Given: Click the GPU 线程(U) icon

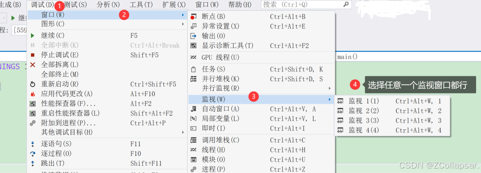Looking at the screenshot, I should [193, 58].
